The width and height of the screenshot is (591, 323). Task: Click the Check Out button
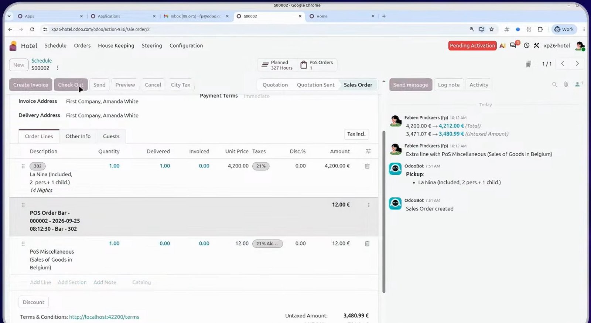[x=71, y=85]
